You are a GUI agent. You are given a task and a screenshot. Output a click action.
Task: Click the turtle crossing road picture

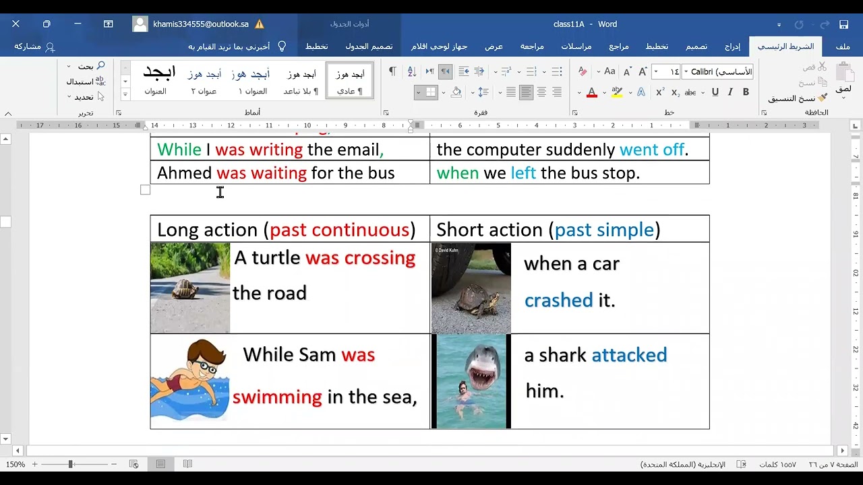[x=190, y=288]
